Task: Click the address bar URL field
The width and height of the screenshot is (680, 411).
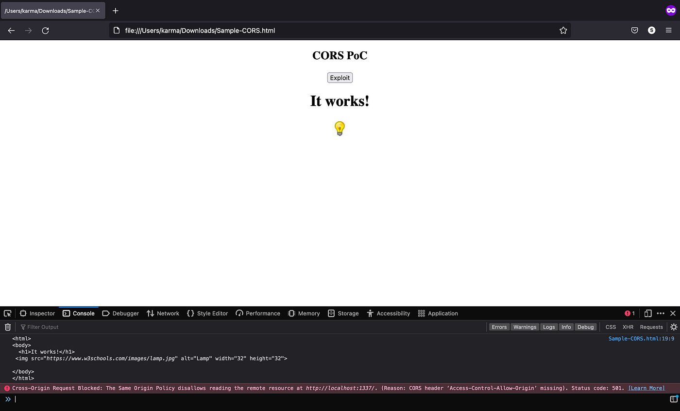Action: (x=340, y=31)
